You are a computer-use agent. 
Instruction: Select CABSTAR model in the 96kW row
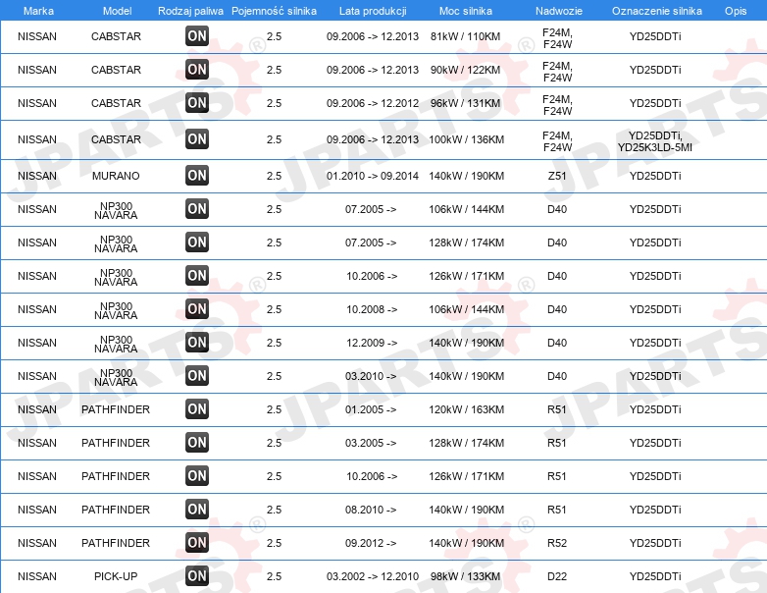pos(116,103)
